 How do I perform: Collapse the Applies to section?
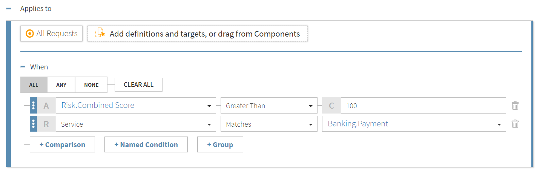[x=9, y=8]
